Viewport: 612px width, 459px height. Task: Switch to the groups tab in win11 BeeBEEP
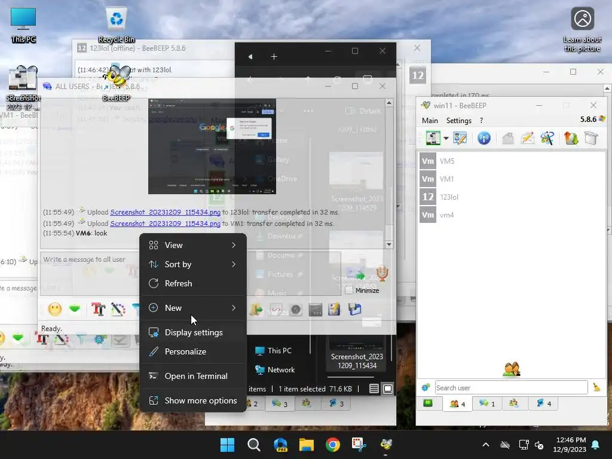point(513,403)
